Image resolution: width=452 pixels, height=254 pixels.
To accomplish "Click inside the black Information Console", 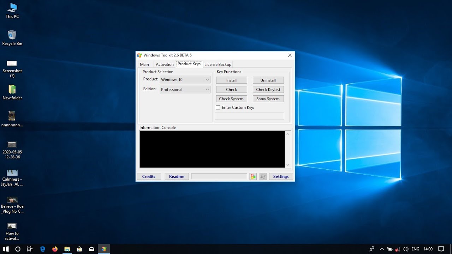I will pos(212,149).
